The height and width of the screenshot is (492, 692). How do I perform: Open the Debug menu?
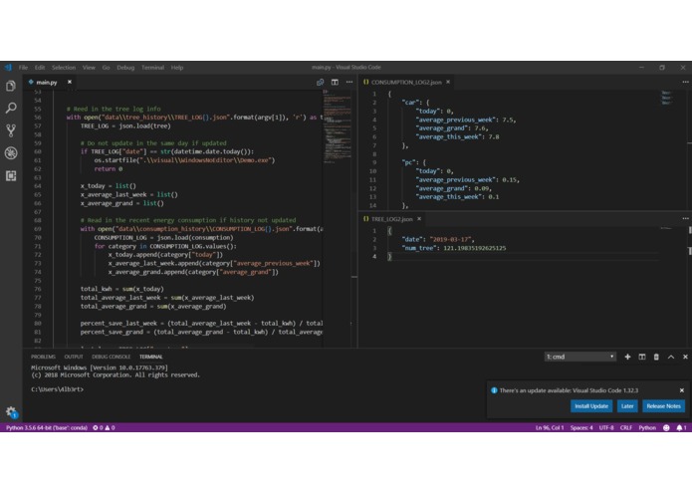[x=125, y=68]
